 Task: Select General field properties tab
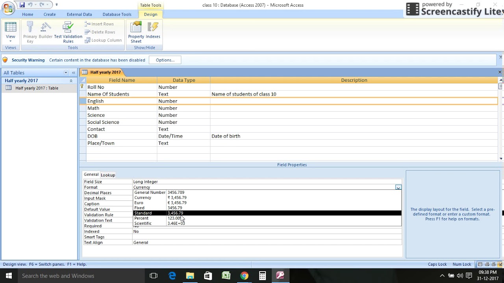click(91, 175)
